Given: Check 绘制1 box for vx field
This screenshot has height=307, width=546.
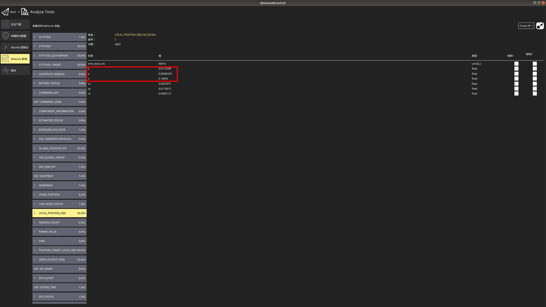Looking at the screenshot, I should [x=516, y=84].
